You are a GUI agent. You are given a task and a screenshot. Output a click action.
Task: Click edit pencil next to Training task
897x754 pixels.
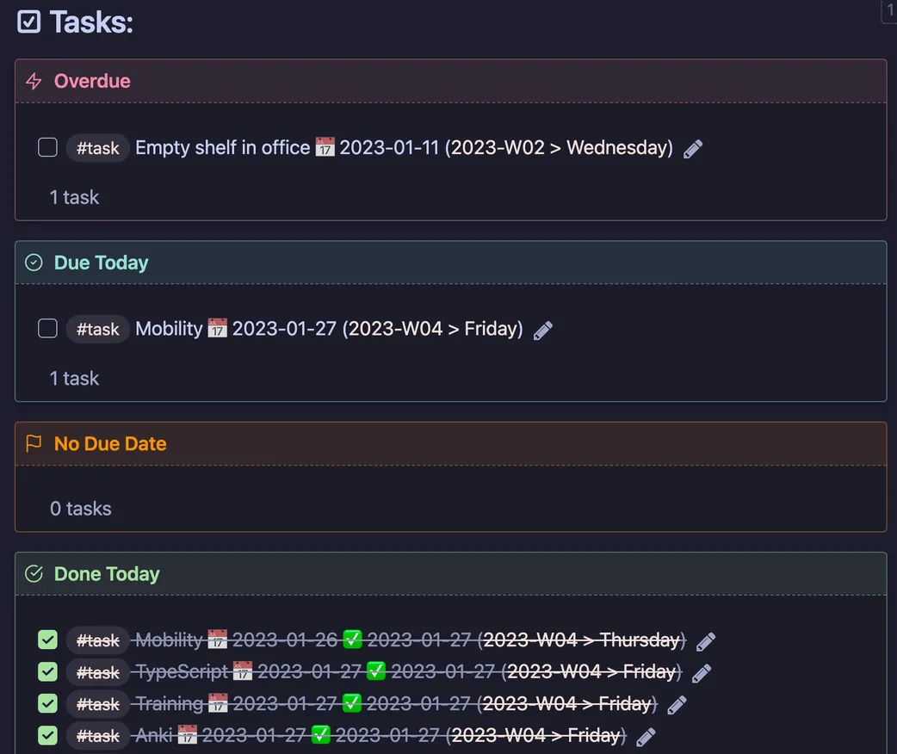(x=677, y=705)
